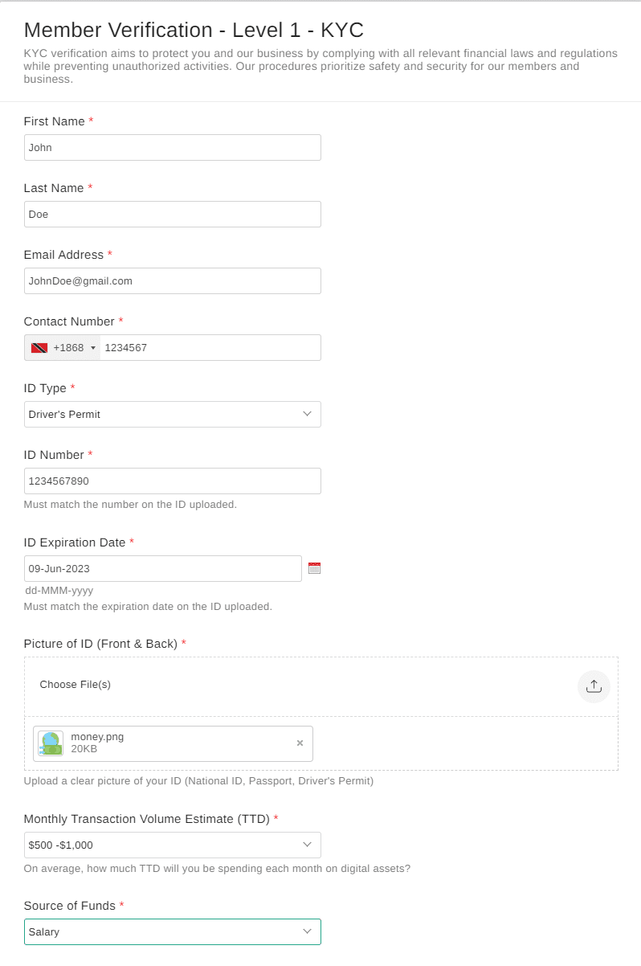Click the Last Name input field
The image size is (641, 966).
click(x=172, y=215)
